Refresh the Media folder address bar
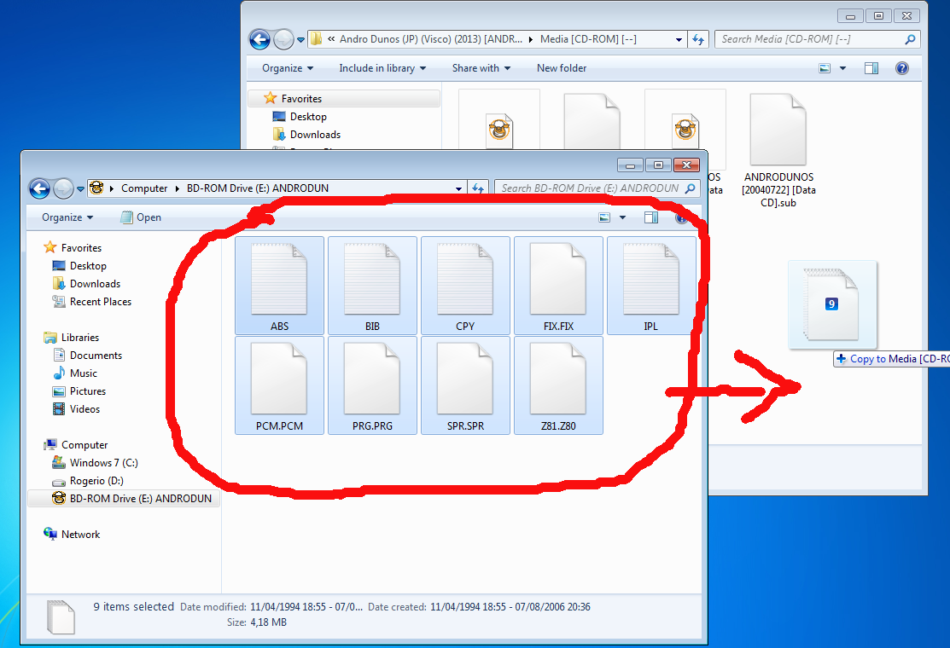This screenshot has height=648, width=950. tap(699, 39)
